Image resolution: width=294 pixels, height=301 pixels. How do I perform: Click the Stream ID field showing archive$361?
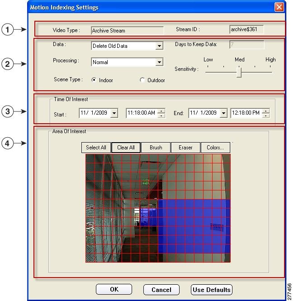247,29
